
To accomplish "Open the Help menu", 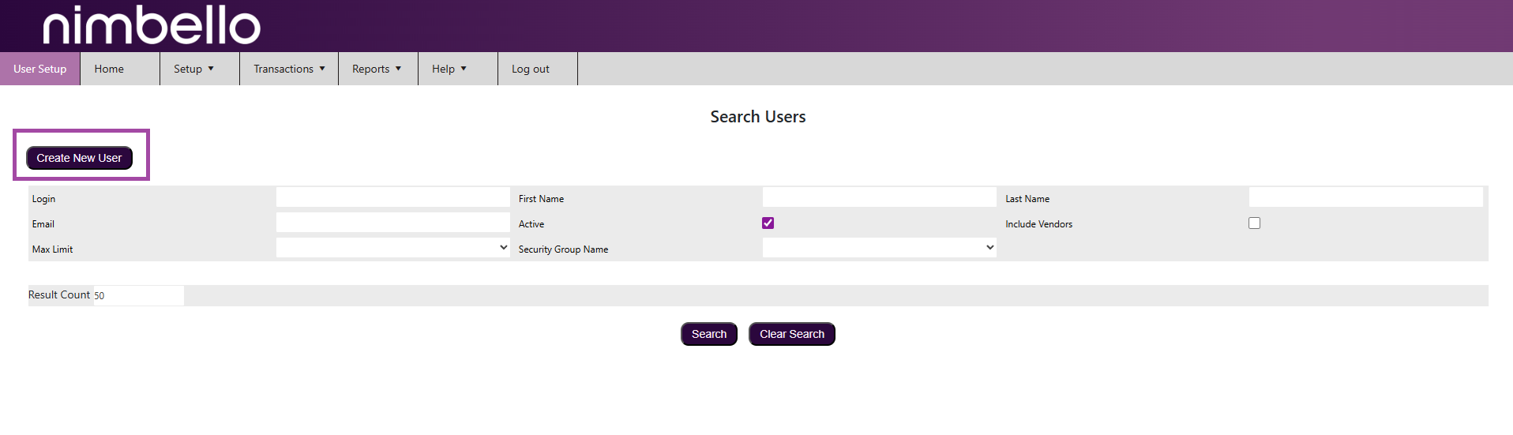I will pyautogui.click(x=449, y=69).
